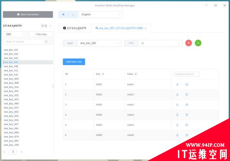This screenshot has width=230, height=161.
Task: Select key test_key_052
Action: click(x=28, y=112)
